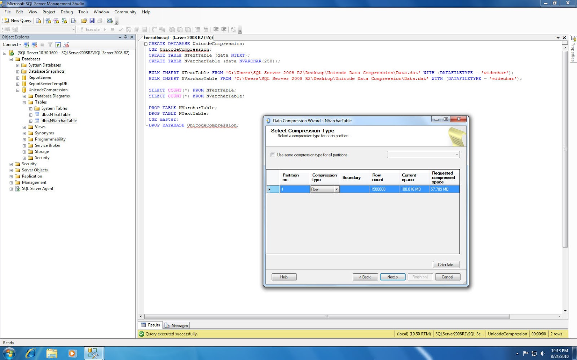Image resolution: width=577 pixels, height=360 pixels.
Task: Open the Tools menu
Action: (83, 12)
